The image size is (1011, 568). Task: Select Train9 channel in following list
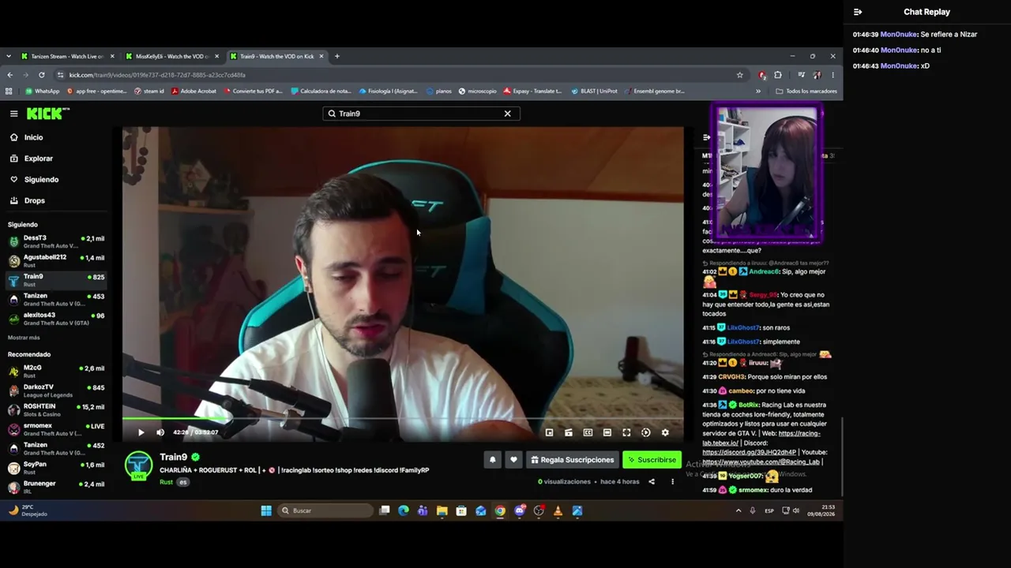[55, 280]
